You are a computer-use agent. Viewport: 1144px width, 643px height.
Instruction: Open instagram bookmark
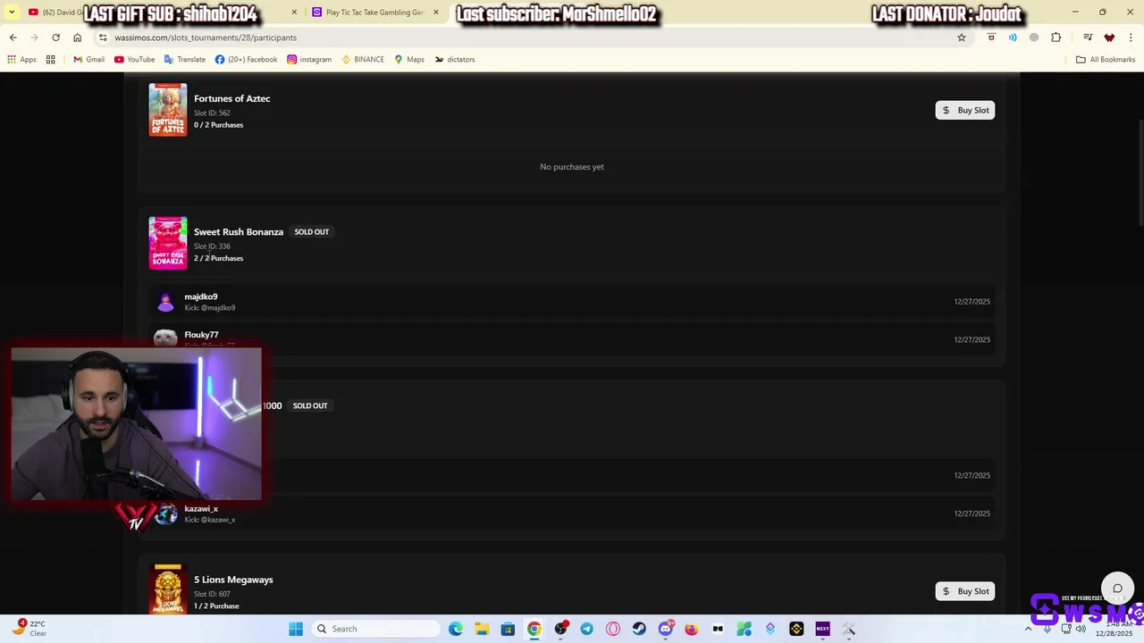point(309,60)
